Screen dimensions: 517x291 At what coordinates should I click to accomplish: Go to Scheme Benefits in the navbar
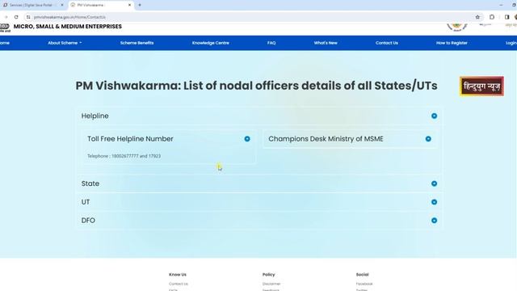pyautogui.click(x=137, y=43)
